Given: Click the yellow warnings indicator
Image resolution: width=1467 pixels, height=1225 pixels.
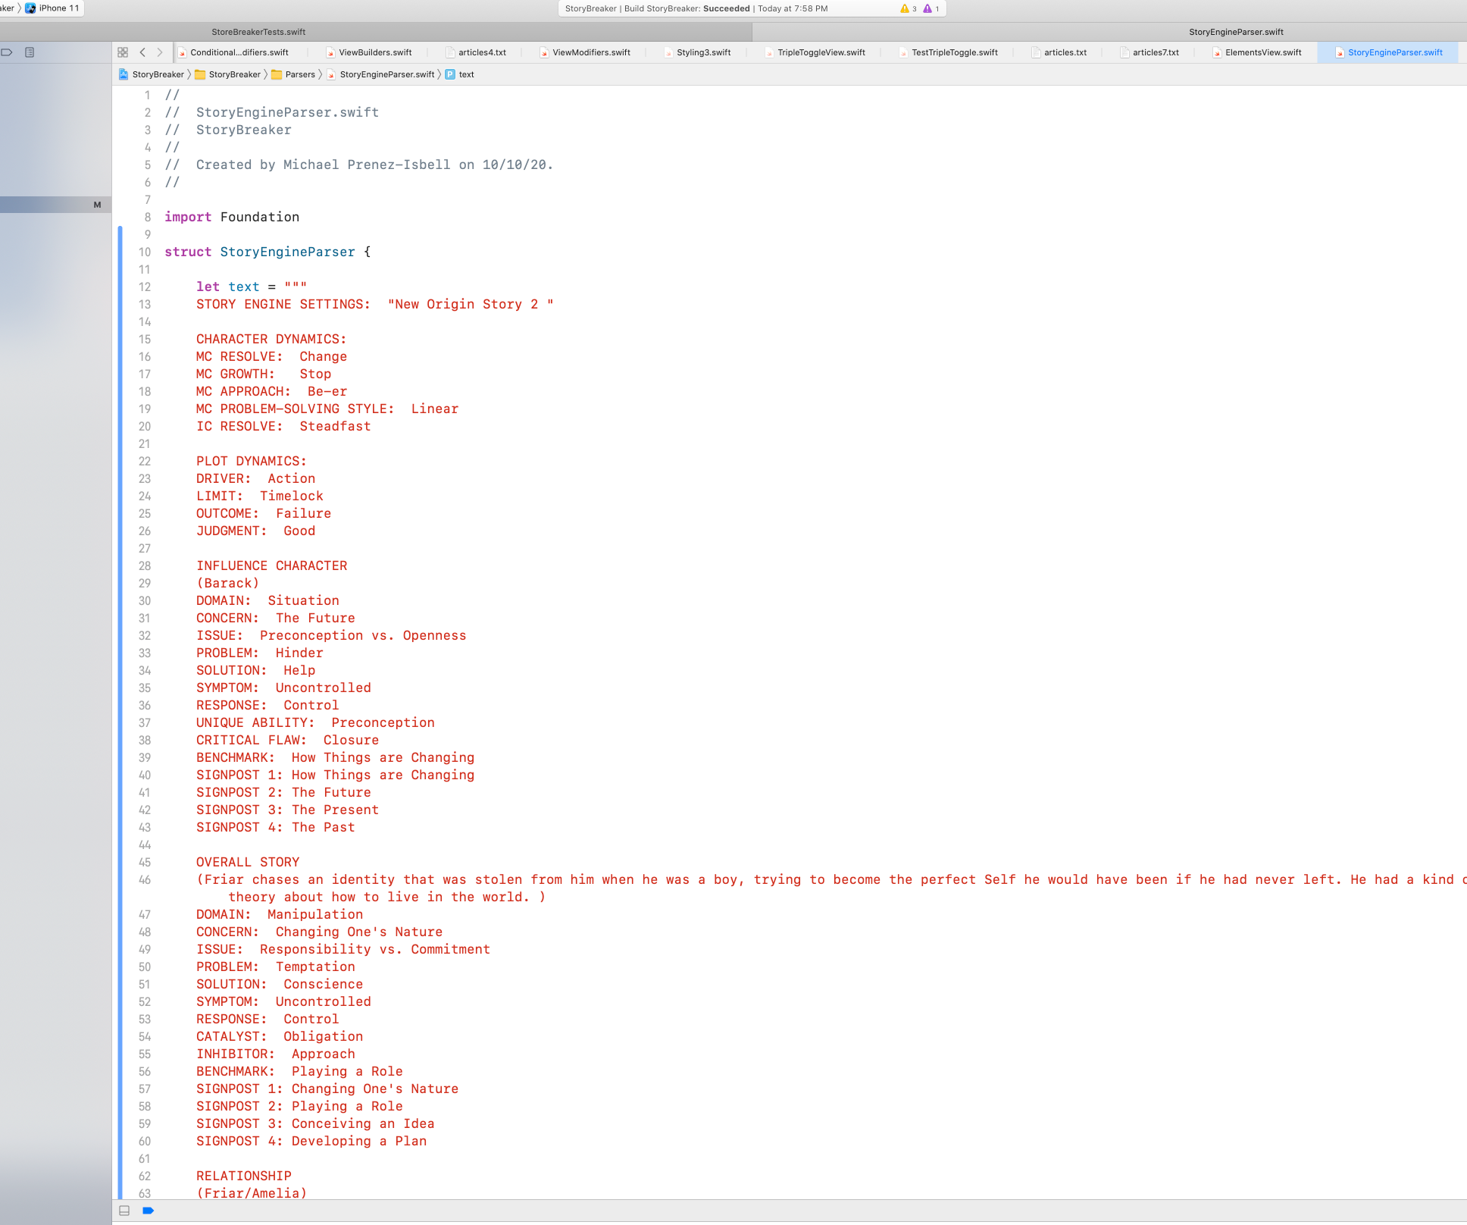Looking at the screenshot, I should [908, 8].
